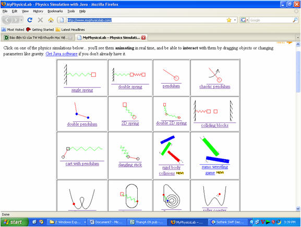
Task: Click the browser Back arrow button
Action: coord(7,20)
